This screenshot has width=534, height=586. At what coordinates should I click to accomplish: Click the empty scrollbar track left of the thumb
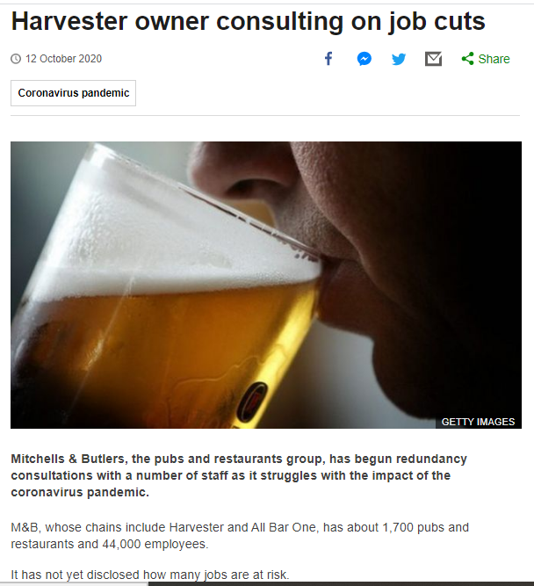pyautogui.click(x=74, y=583)
